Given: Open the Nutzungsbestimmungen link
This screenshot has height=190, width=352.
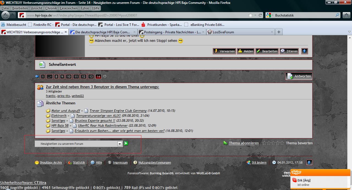Looking at the screenshot, I should tap(155, 162).
